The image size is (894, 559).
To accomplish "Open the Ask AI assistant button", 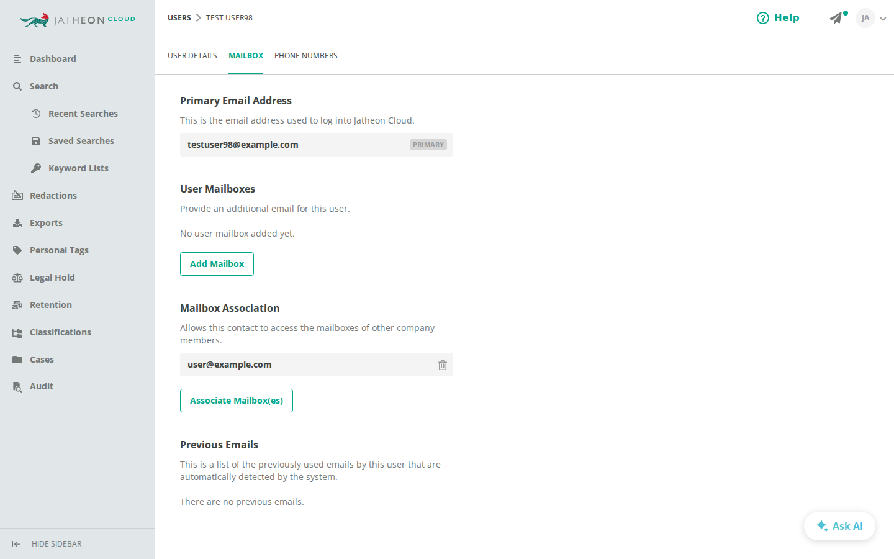I will point(839,526).
